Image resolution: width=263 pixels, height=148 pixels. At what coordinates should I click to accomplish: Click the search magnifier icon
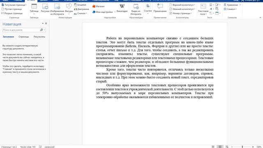pyautogui.click(x=42, y=30)
